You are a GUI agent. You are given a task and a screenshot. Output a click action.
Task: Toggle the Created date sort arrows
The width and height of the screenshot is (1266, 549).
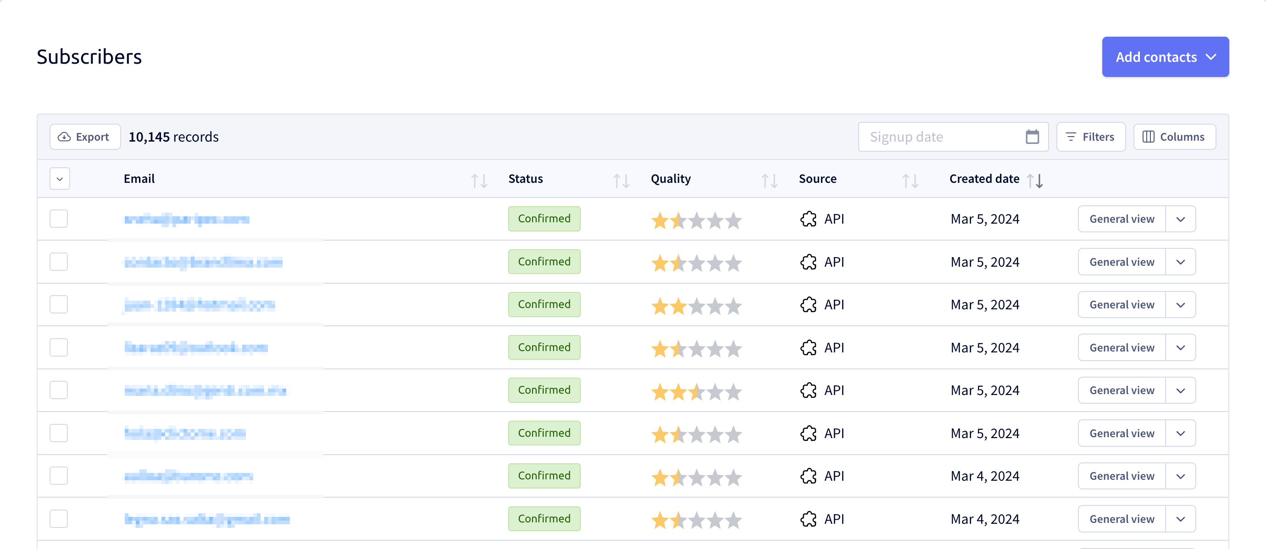coord(1035,180)
